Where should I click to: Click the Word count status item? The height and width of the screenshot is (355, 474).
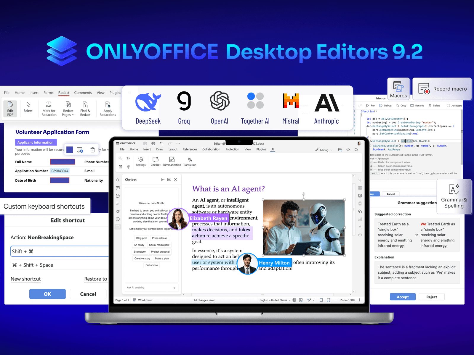143,300
